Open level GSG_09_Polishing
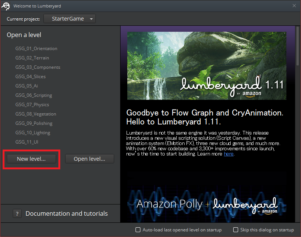Viewport: 301px width, 237px height. [x=34, y=123]
